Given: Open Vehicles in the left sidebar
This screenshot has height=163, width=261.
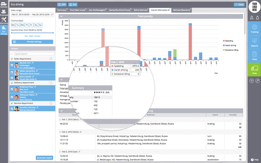Looking at the screenshot, I should pyautogui.click(x=4, y=5).
